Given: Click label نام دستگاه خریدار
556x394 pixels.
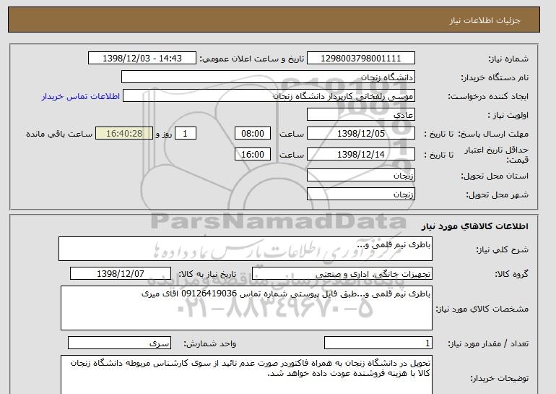Looking at the screenshot, I should tap(495, 77).
